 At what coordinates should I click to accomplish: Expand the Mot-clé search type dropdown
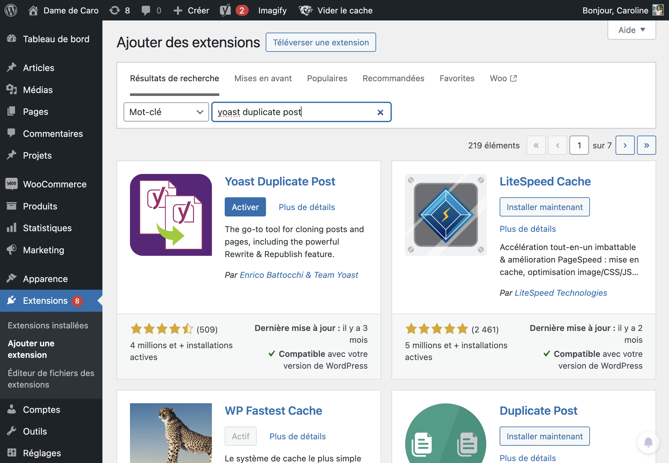click(166, 112)
